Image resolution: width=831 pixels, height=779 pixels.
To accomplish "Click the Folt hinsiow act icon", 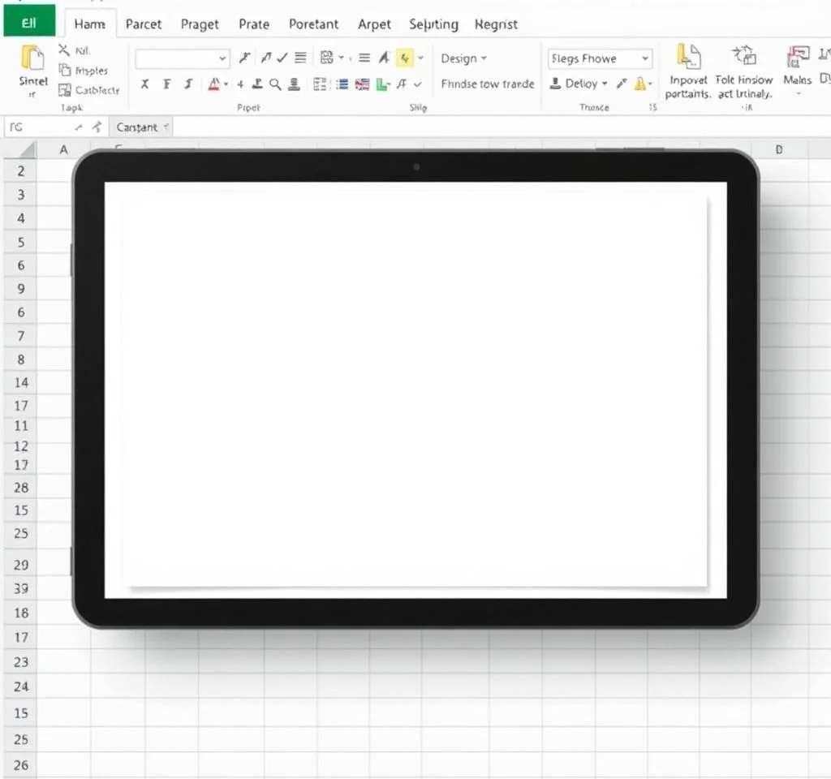I will (x=744, y=55).
